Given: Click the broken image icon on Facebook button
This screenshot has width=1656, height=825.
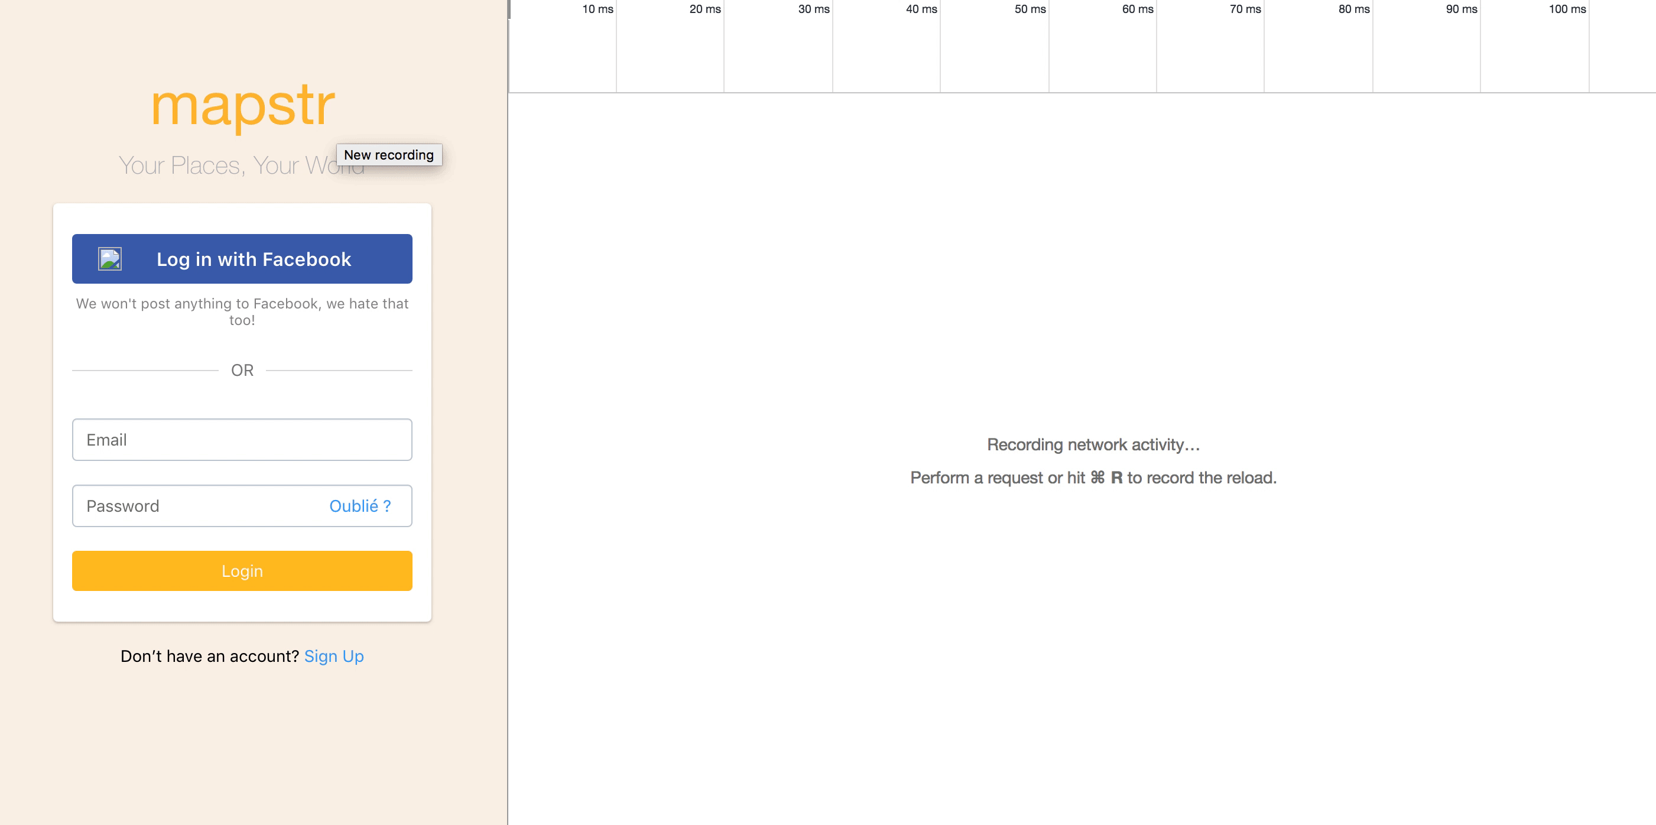Looking at the screenshot, I should click(x=110, y=259).
